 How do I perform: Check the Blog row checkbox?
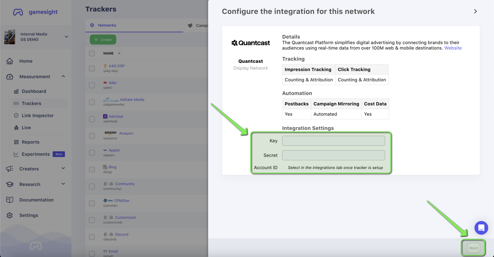92,169
